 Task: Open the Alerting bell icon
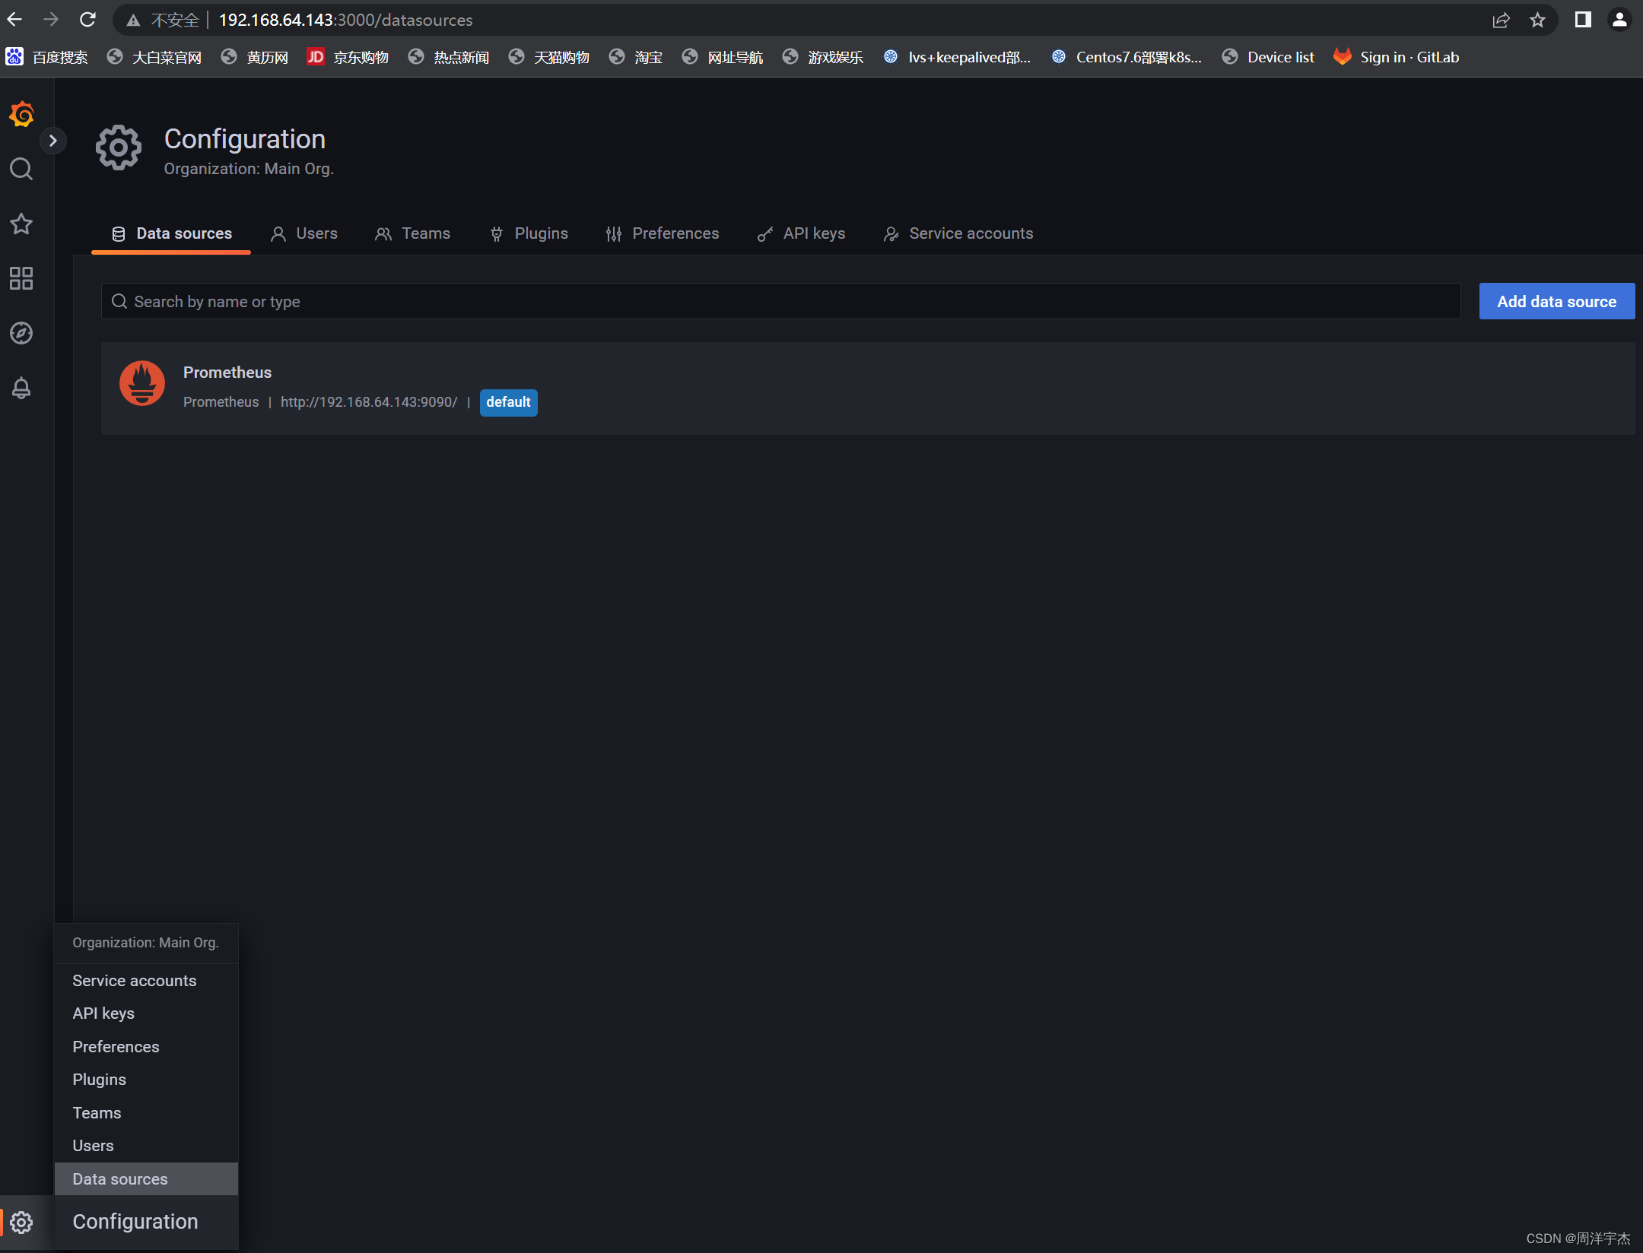21,388
